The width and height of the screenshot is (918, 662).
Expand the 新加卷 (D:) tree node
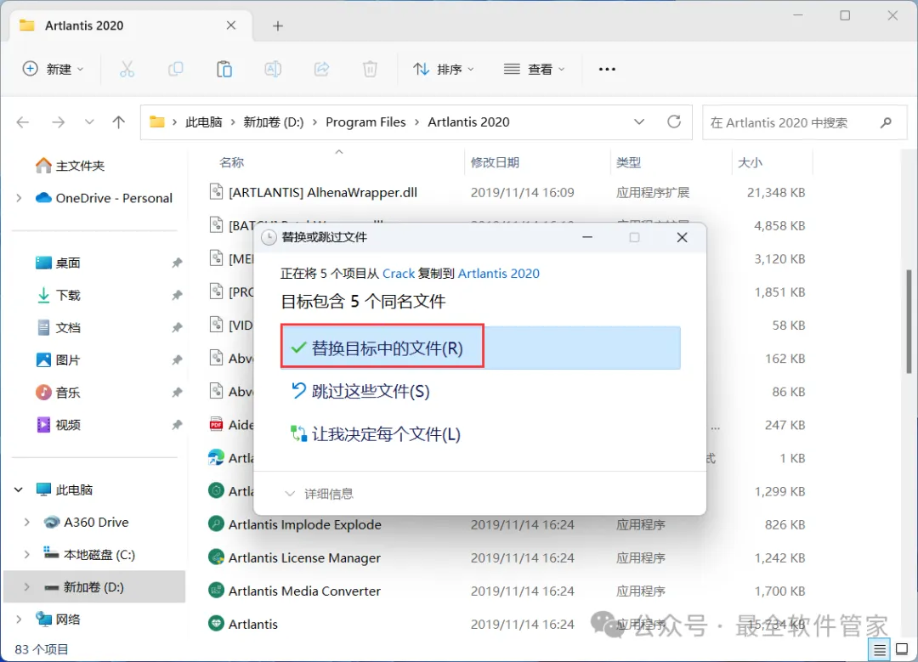click(x=26, y=586)
